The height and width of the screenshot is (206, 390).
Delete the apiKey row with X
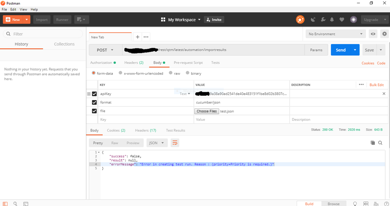click(384, 93)
